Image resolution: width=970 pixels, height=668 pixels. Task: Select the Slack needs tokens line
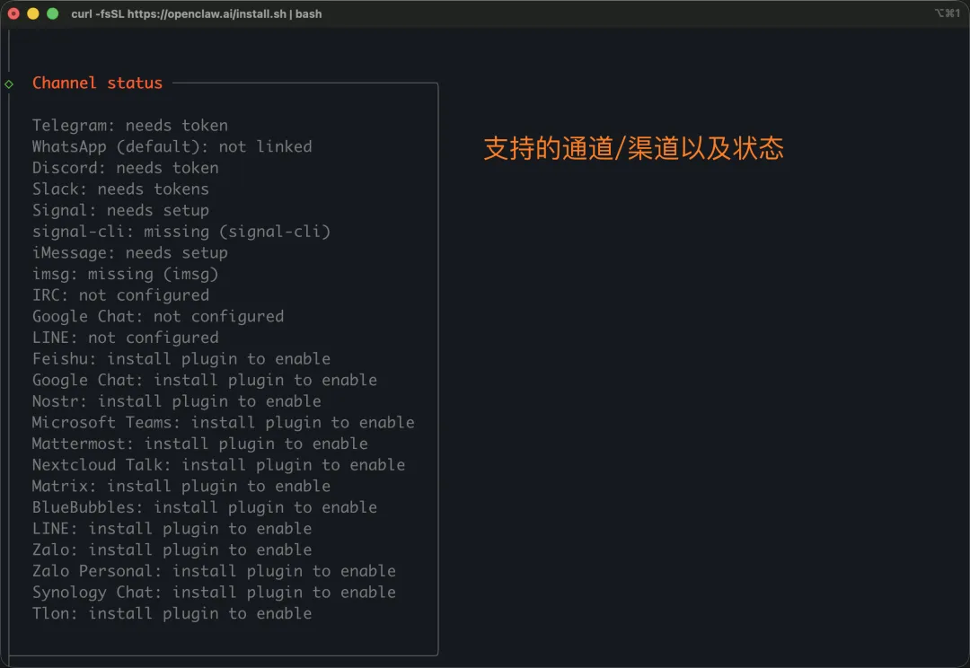tap(120, 189)
